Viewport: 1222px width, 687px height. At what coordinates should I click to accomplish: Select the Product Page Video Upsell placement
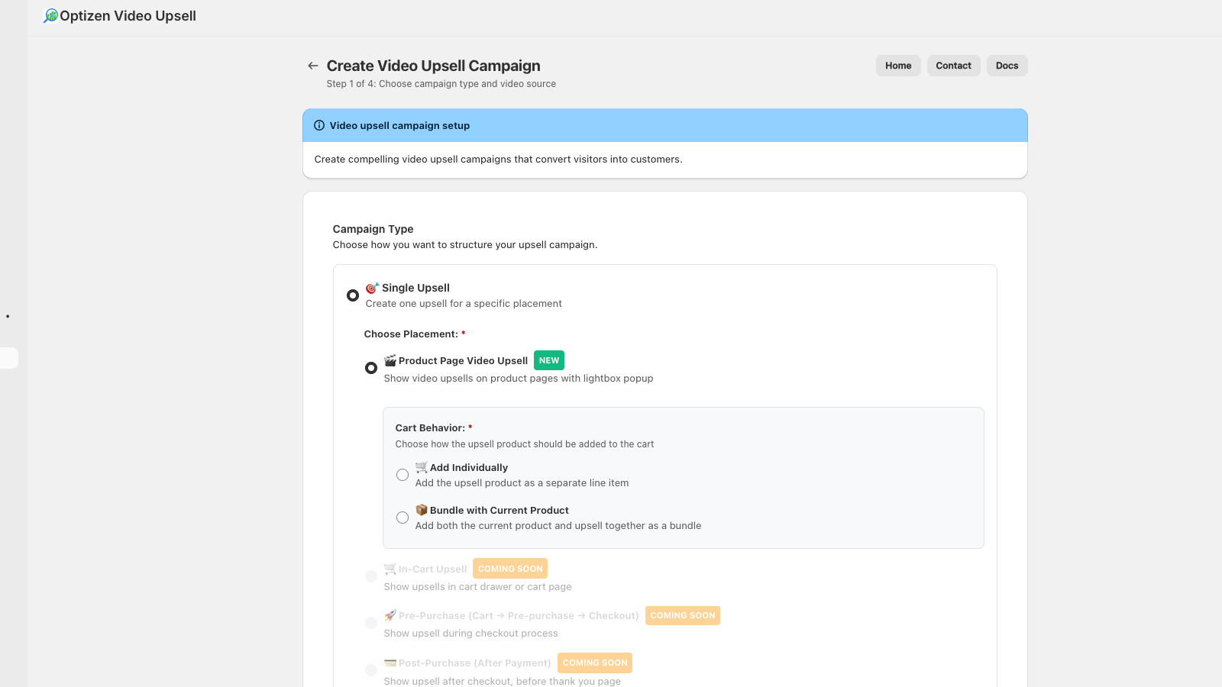(x=371, y=367)
